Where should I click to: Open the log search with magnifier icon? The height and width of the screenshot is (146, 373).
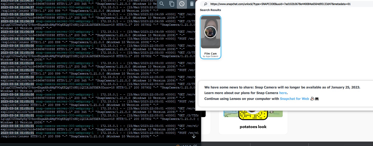click(162, 4)
